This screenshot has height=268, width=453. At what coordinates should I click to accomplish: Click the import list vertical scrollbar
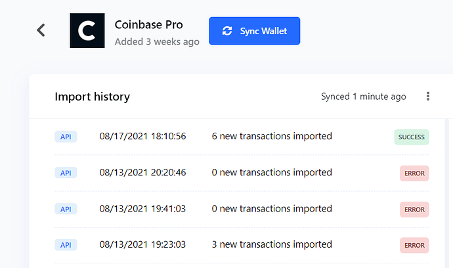(446, 193)
